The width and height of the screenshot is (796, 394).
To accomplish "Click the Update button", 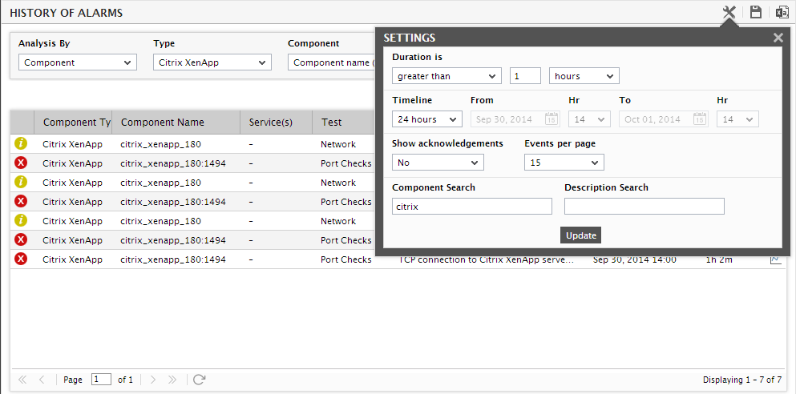I will pos(580,235).
